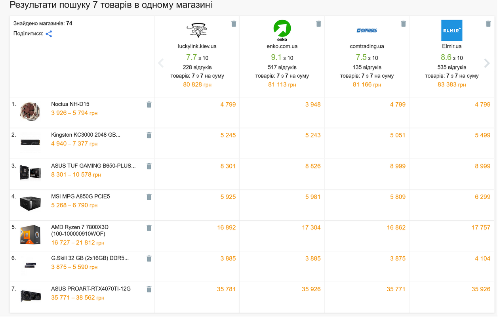Click the luckylink.kiev.ua store logo
Screen dimensions: 499x317
[197, 31]
